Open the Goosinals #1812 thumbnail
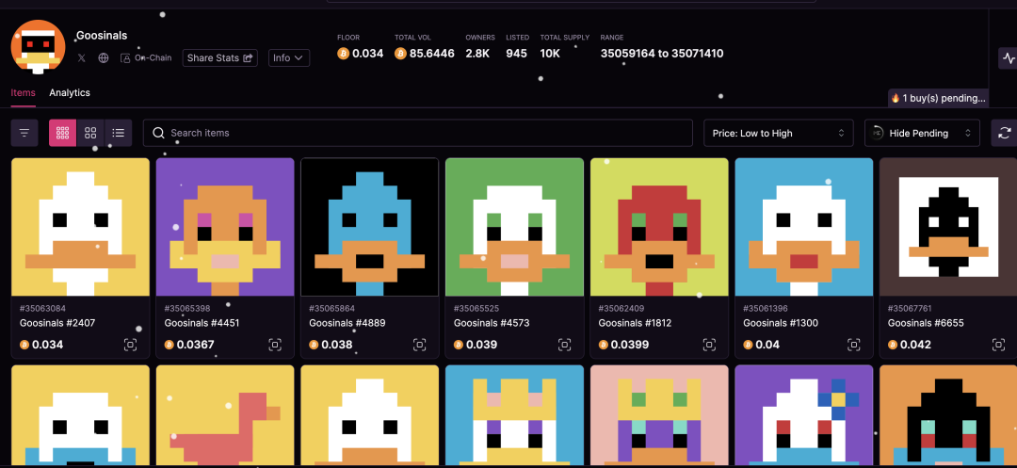The width and height of the screenshot is (1017, 468). pyautogui.click(x=659, y=227)
